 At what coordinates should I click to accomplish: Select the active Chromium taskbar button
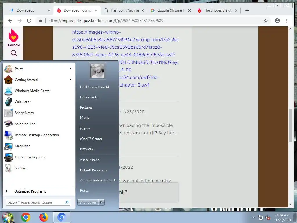click(x=62, y=217)
